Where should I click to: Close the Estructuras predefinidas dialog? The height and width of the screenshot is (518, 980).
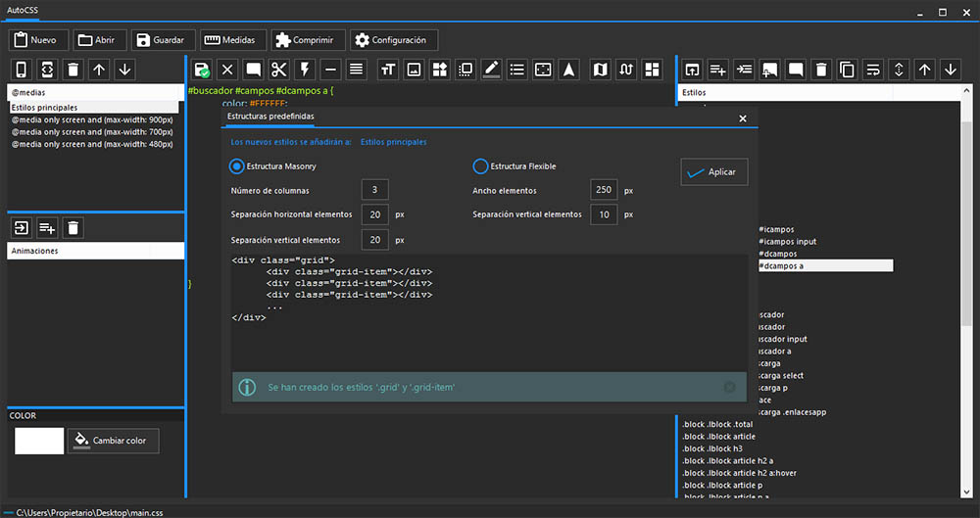pyautogui.click(x=743, y=118)
